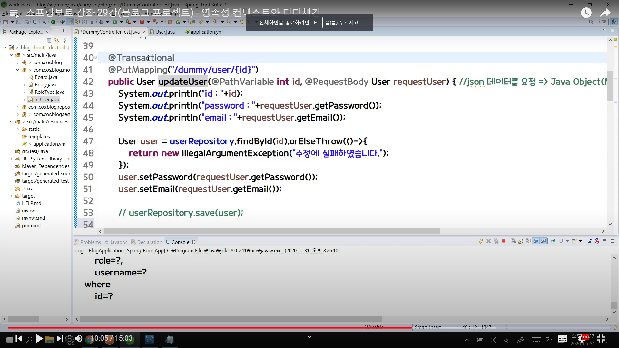Expand the com.cos.blog package
The image size is (619, 348).
17,63
